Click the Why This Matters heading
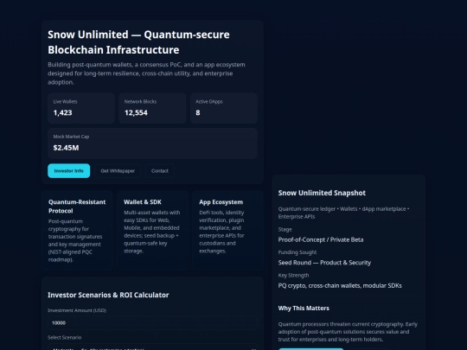467x350 pixels. pos(304,308)
